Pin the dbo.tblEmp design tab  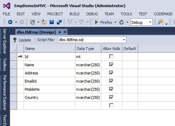click(x=60, y=32)
